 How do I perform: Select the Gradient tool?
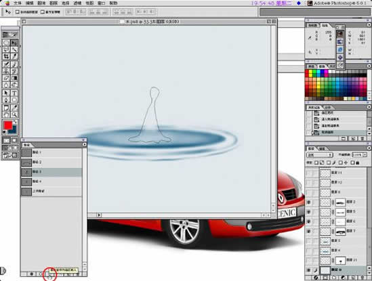point(14,78)
